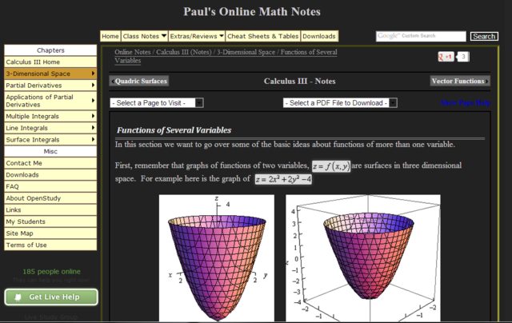Open Calculus III (Notes) breadcrumb link

(184, 52)
